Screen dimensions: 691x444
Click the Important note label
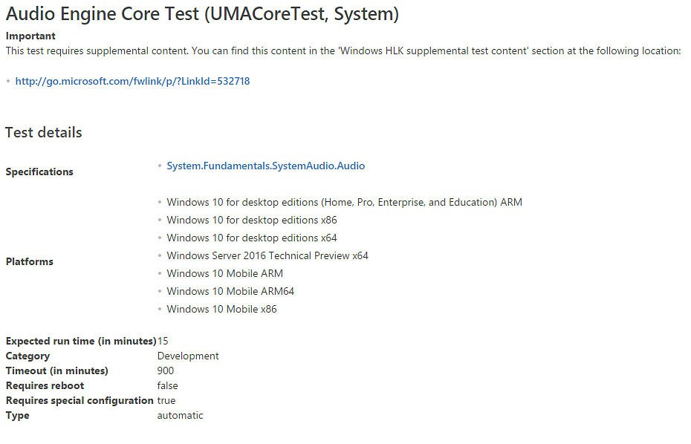coord(30,36)
